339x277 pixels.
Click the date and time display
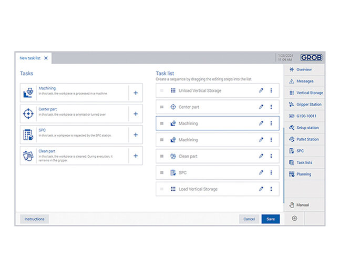[285, 58]
